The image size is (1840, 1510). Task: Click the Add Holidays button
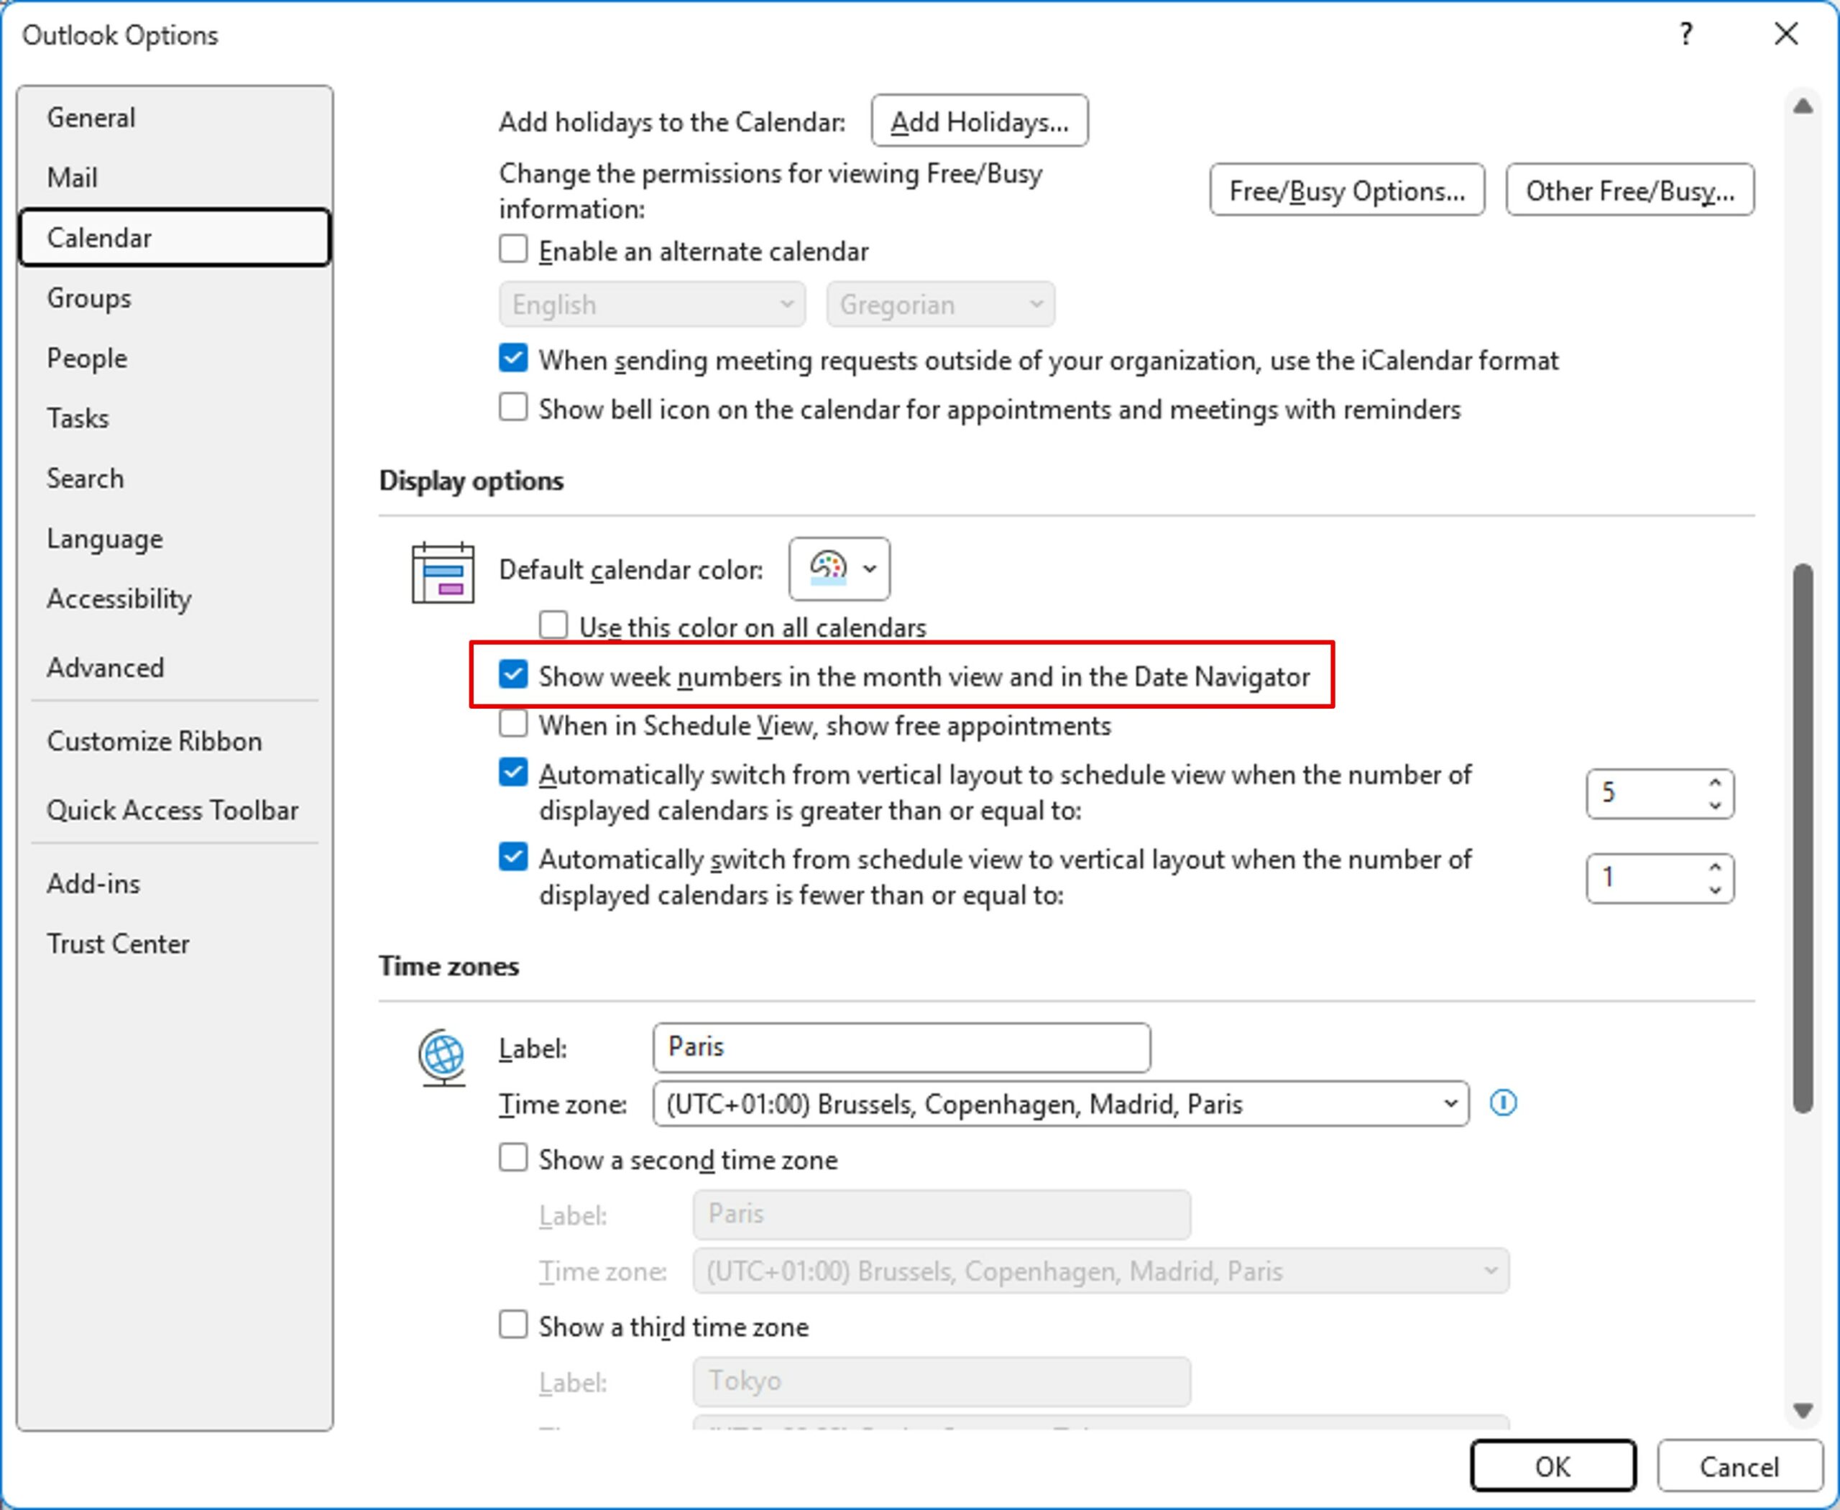(x=979, y=121)
